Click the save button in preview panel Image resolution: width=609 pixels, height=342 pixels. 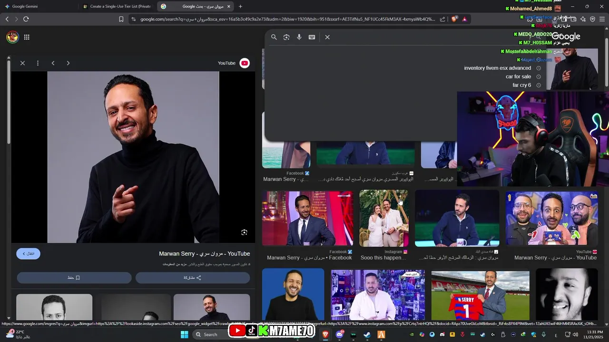[x=74, y=277]
